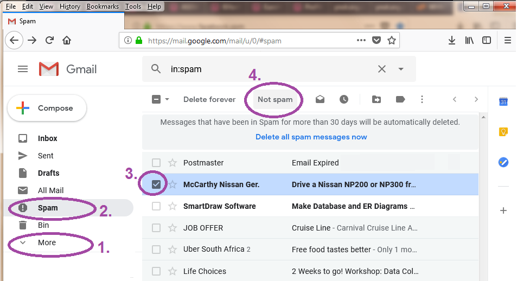Star the SmartDraw Software email
The width and height of the screenshot is (517, 281).
click(x=173, y=206)
